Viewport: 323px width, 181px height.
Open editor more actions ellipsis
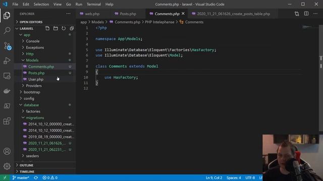(x=315, y=14)
